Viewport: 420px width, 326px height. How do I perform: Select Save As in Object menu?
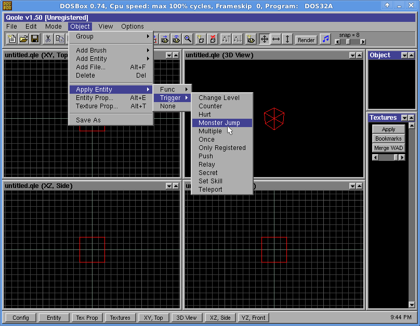click(x=111, y=120)
